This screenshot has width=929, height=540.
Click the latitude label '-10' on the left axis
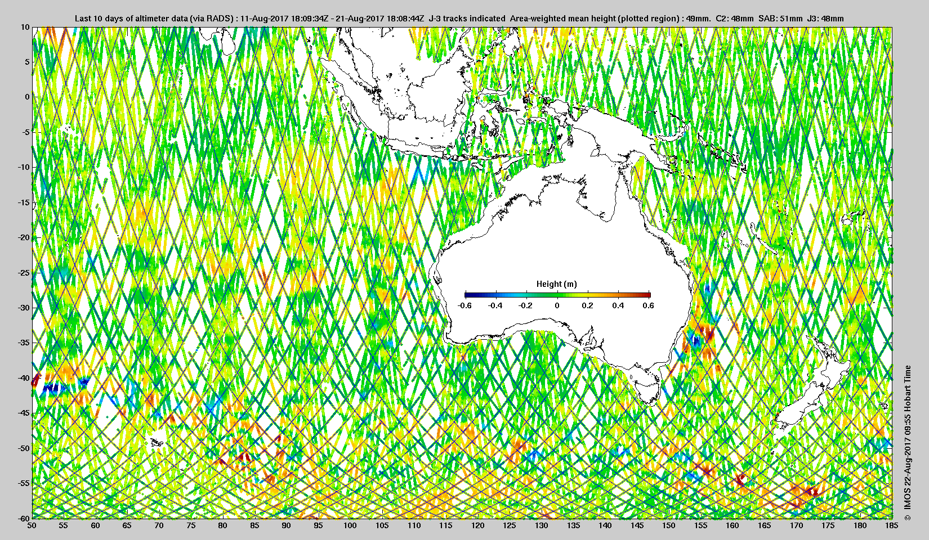click(x=24, y=167)
